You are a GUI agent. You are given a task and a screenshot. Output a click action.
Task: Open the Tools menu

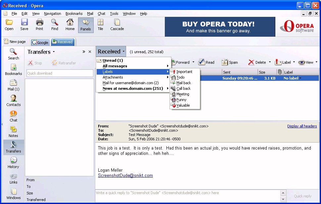pos(114,14)
